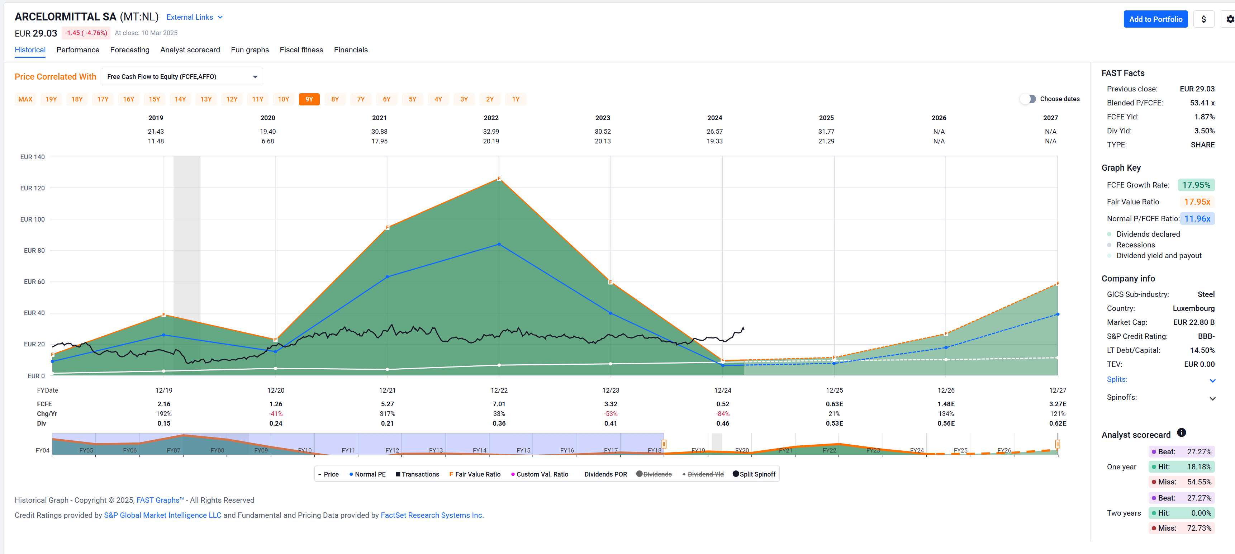1235x554 pixels.
Task: Expand the Splits section chevron
Action: coord(1212,380)
